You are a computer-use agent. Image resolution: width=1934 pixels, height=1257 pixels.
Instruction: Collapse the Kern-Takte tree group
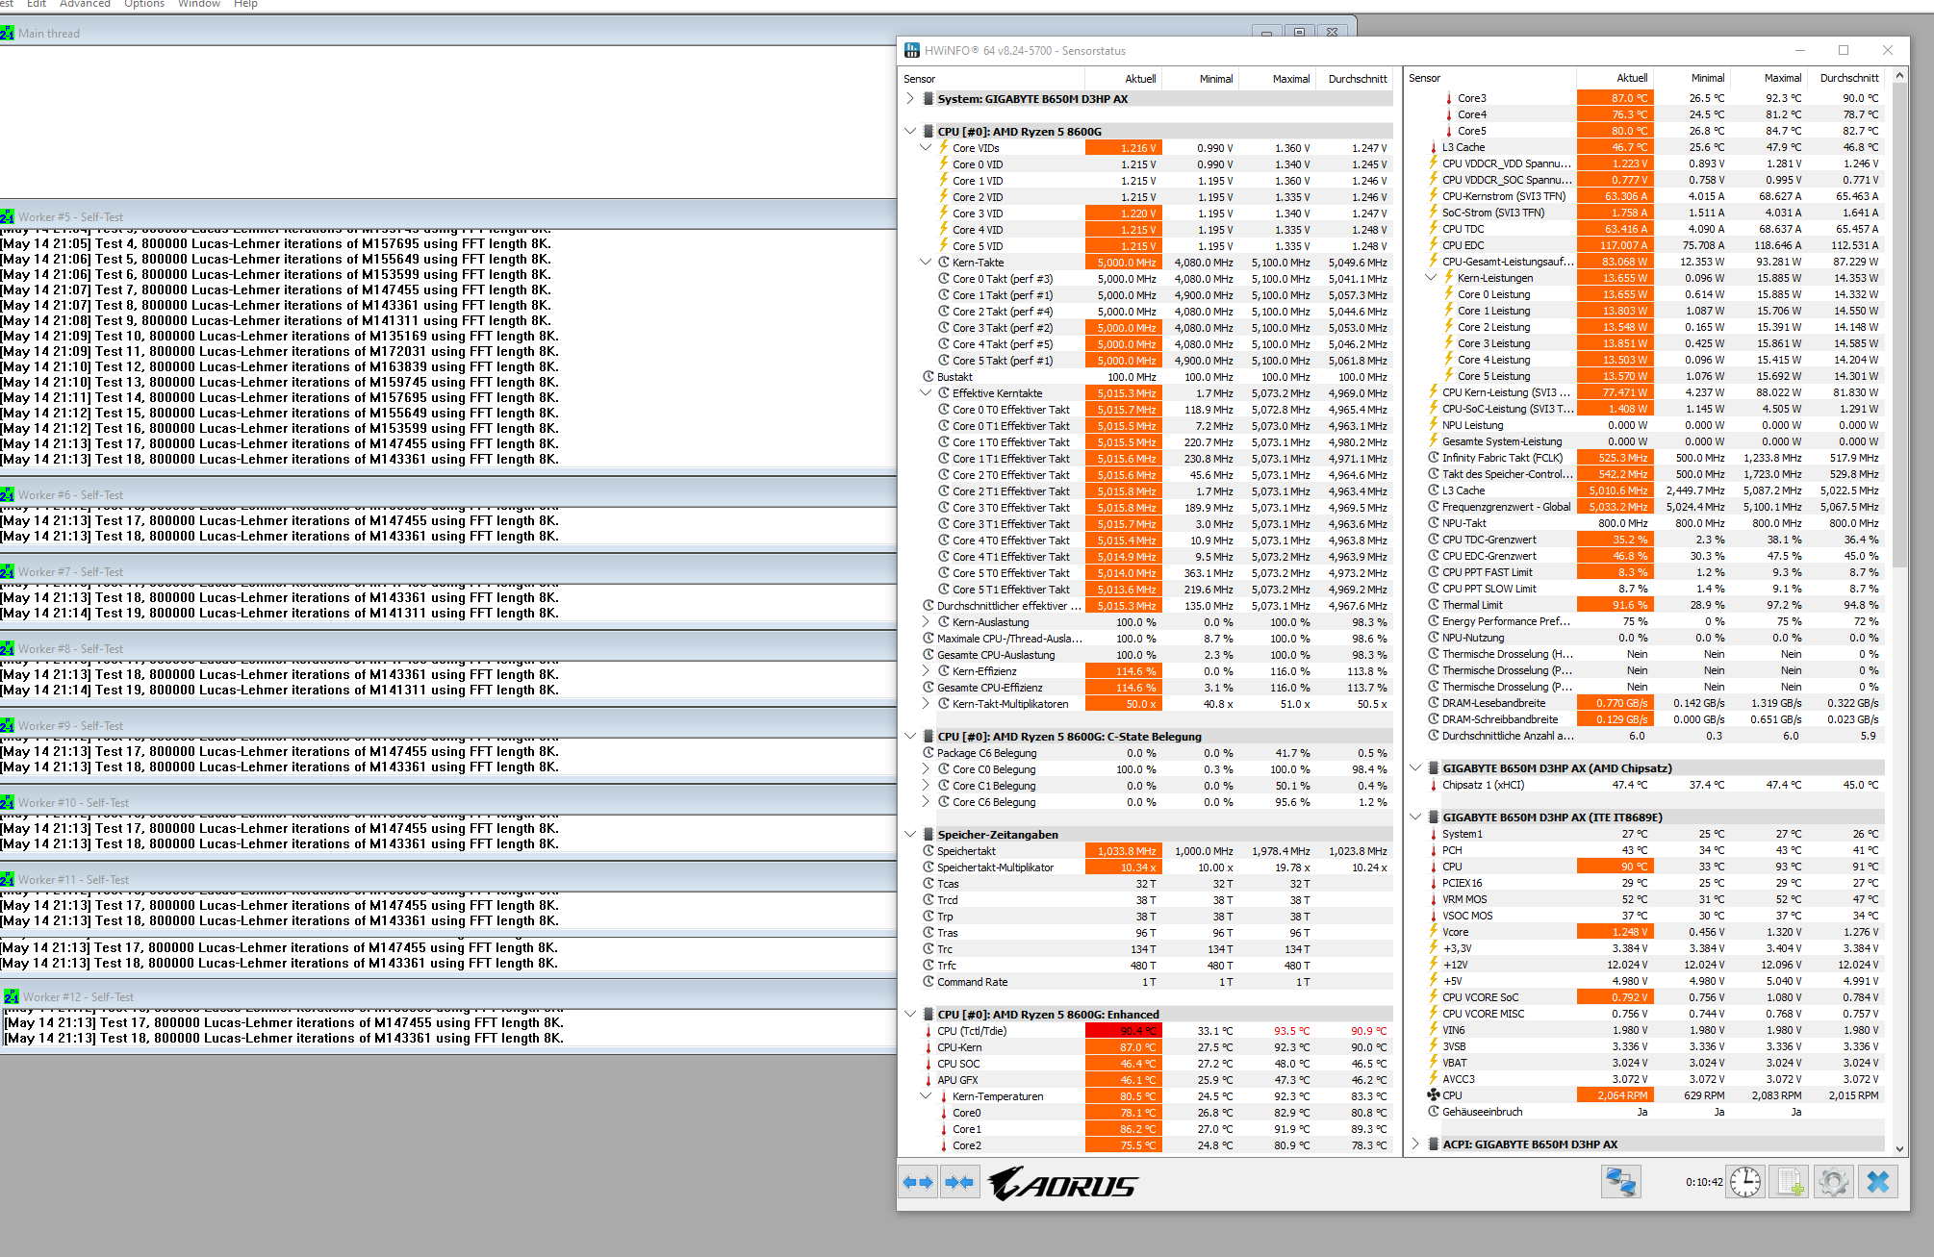926,262
